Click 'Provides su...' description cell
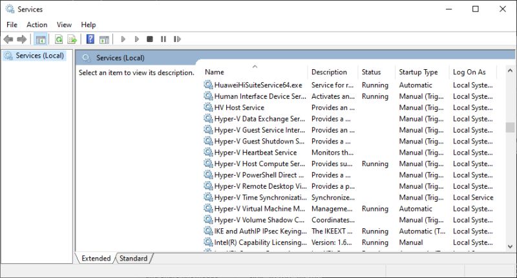Screen dimensions: 517x278 tap(332, 164)
